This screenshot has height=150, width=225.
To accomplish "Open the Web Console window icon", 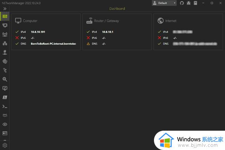I will coord(5,133).
